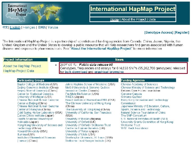Screen dimensions: 192x144
Task: Open Beijing Genomics Institute link
Action: pyautogui.click(x=33, y=87)
